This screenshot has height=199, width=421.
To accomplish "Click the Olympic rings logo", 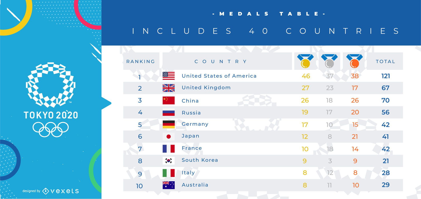I will click(51, 129).
